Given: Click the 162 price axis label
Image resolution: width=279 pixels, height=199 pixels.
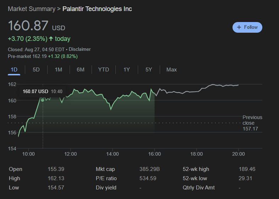Looking at the screenshot, I should (12, 84).
